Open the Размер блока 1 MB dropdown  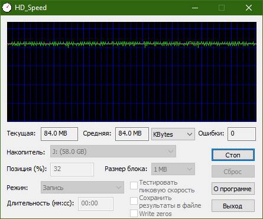pyautogui.click(x=173, y=169)
